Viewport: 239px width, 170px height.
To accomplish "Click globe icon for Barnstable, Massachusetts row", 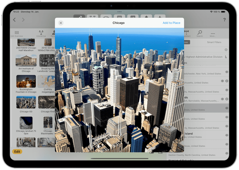I will pos(222,99).
